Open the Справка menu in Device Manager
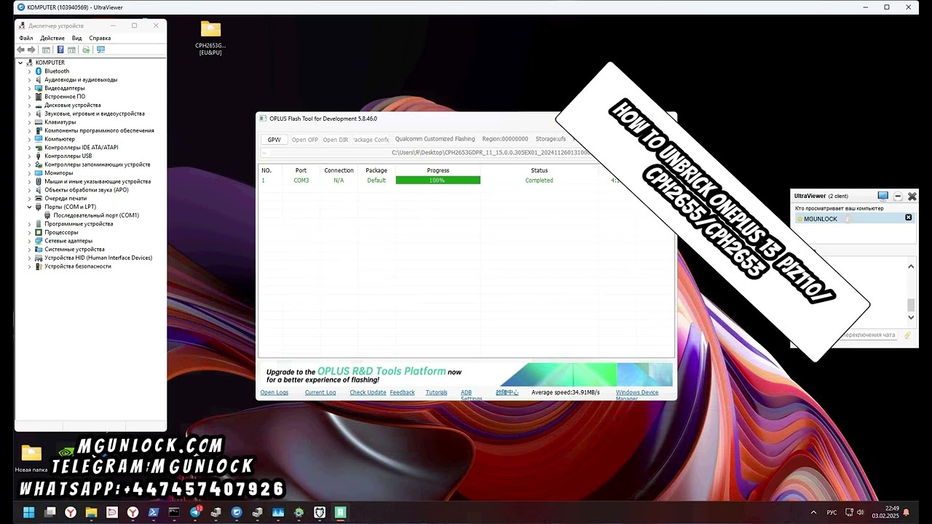932x524 pixels. (x=100, y=38)
